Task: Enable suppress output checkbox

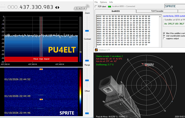Action: [x=164, y=38]
